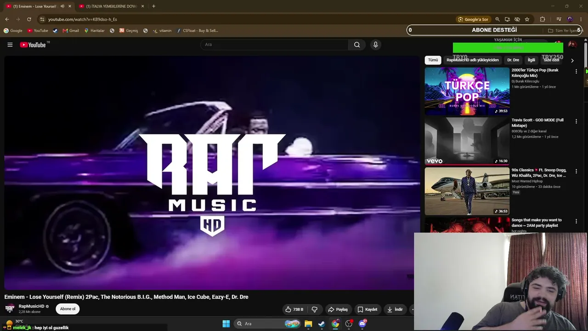Image resolution: width=588 pixels, height=331 pixels.
Task: Go back with the browser back arrow
Action: [7, 19]
